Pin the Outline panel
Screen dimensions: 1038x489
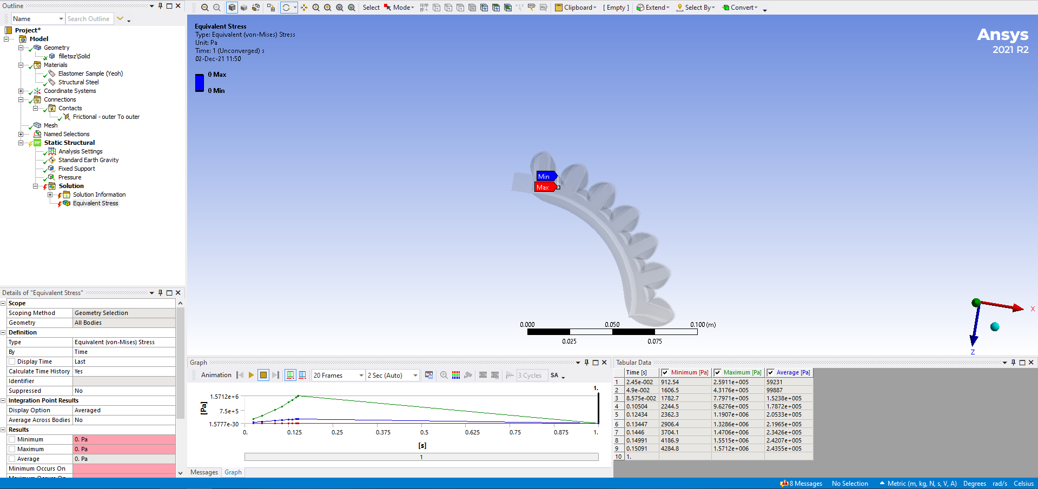(x=160, y=6)
